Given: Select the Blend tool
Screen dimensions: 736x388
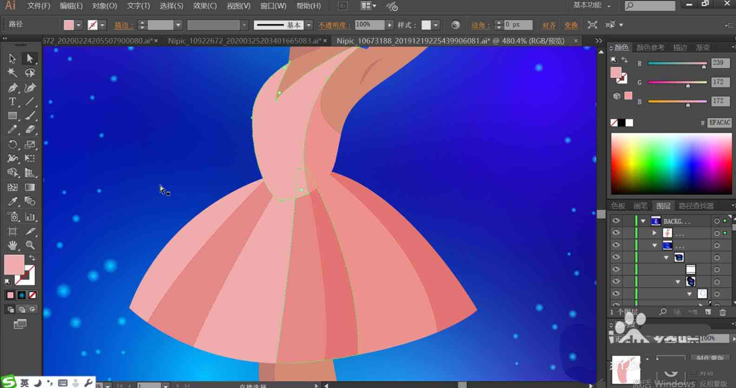Looking at the screenshot, I should pyautogui.click(x=30, y=201).
